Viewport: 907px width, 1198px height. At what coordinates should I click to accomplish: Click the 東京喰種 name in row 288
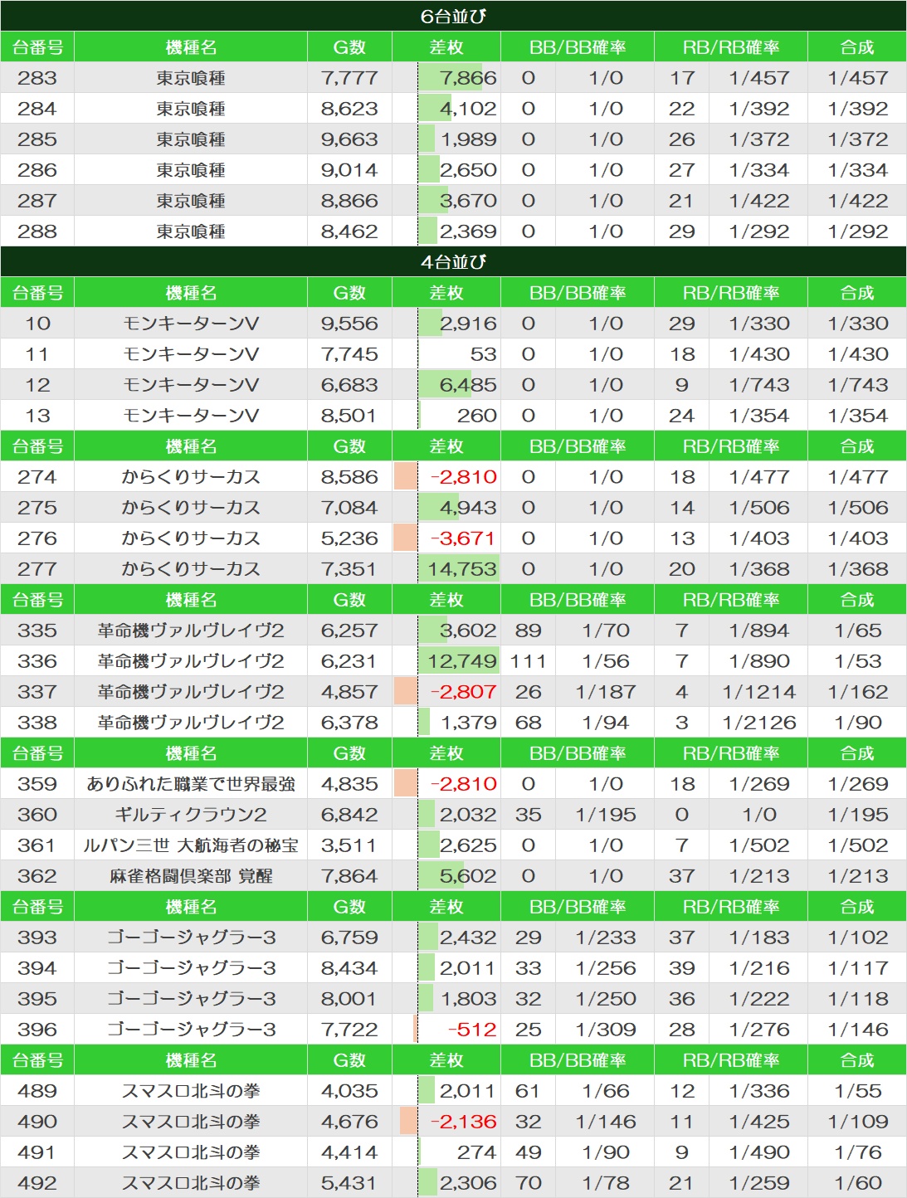(x=191, y=231)
